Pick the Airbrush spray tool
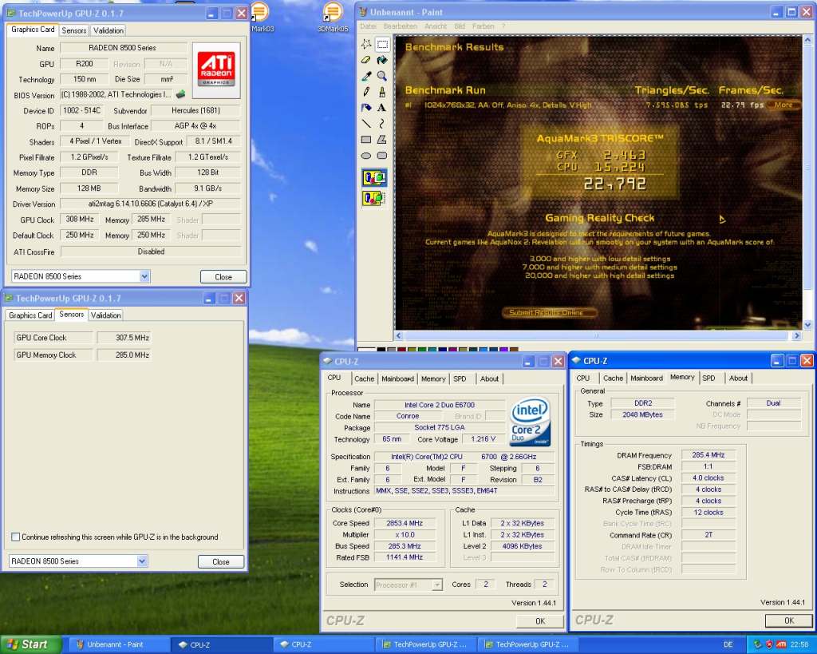 coord(366,108)
